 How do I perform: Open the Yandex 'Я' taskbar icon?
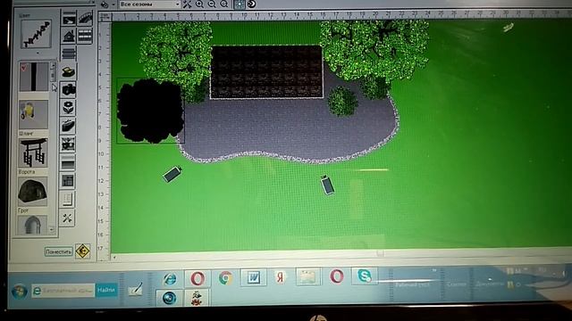point(280,277)
